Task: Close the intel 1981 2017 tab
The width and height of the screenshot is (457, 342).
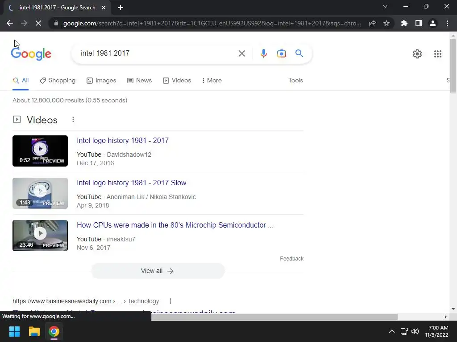Action: [x=104, y=8]
